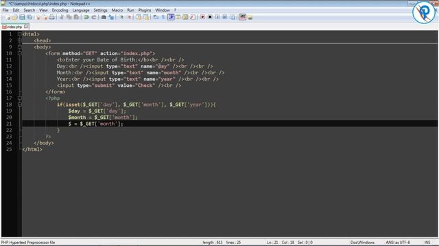Click the Print toolbar icon

pos(52,17)
